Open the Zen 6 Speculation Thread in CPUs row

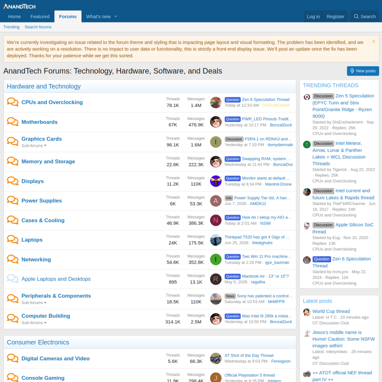tap(266, 99)
